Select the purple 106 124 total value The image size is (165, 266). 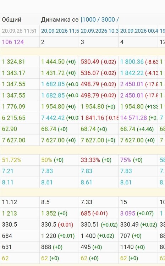(x=13, y=42)
